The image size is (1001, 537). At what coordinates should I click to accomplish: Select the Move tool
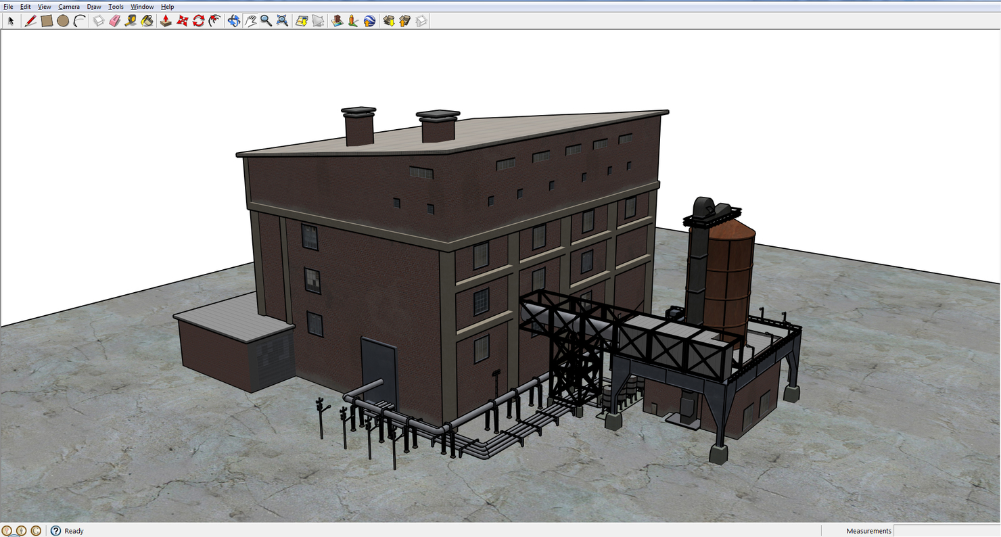tap(183, 21)
